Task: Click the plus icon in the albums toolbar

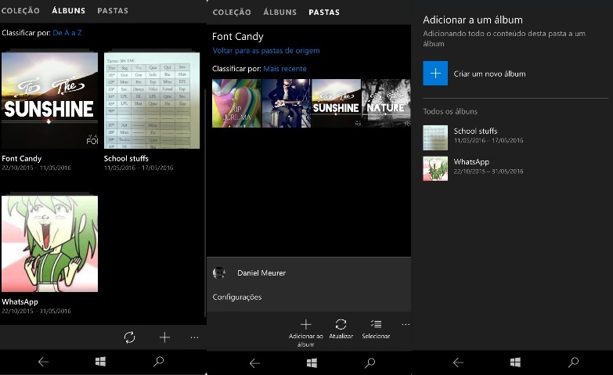Action: pos(164,337)
